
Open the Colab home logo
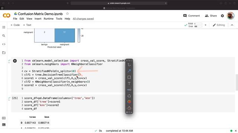click(x=7, y=16)
